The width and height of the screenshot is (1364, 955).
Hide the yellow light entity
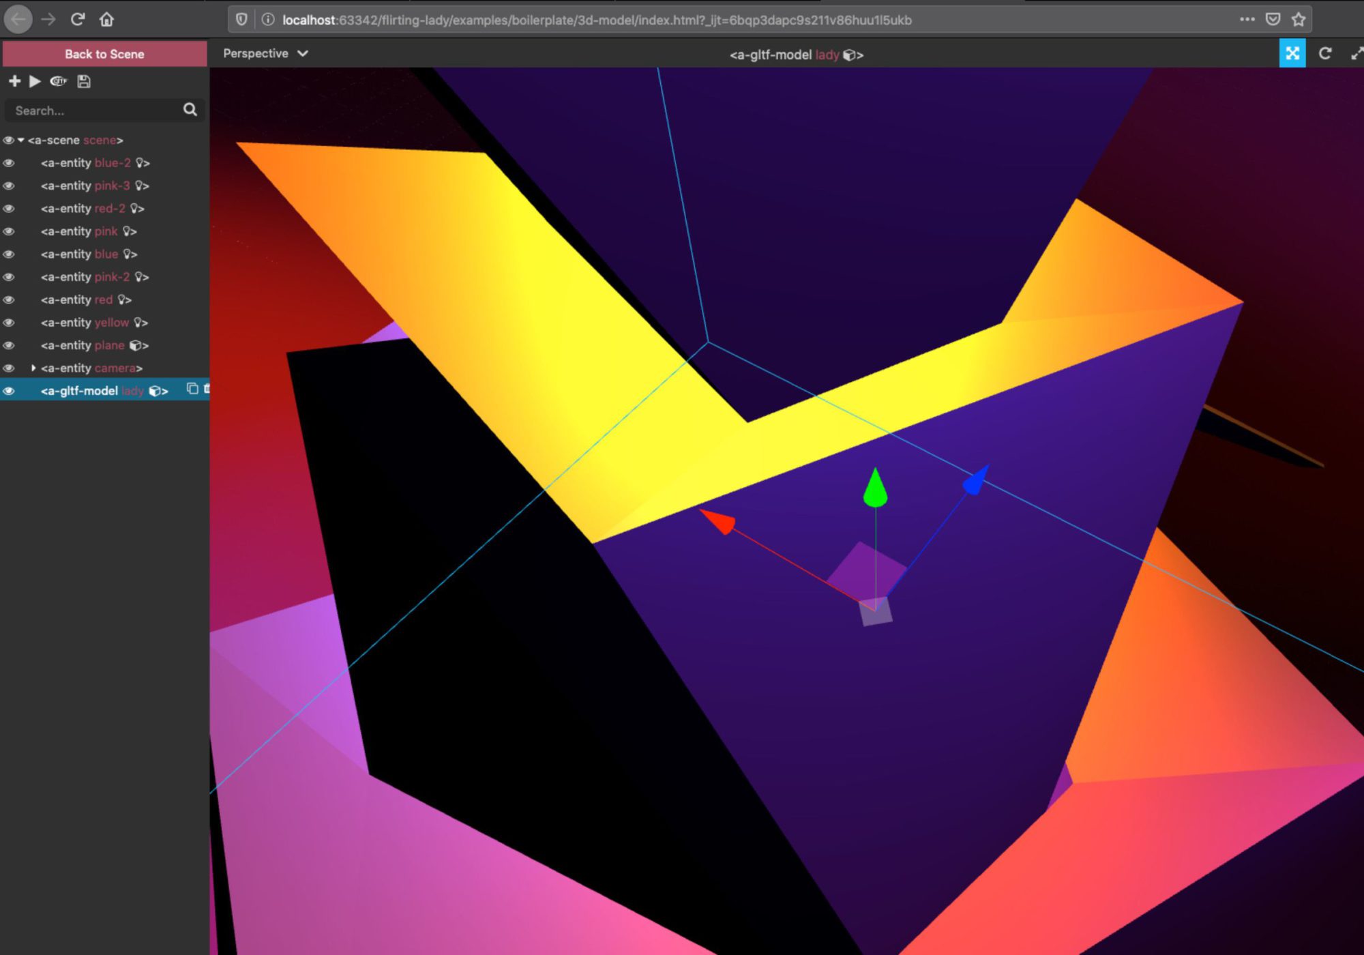(x=9, y=323)
